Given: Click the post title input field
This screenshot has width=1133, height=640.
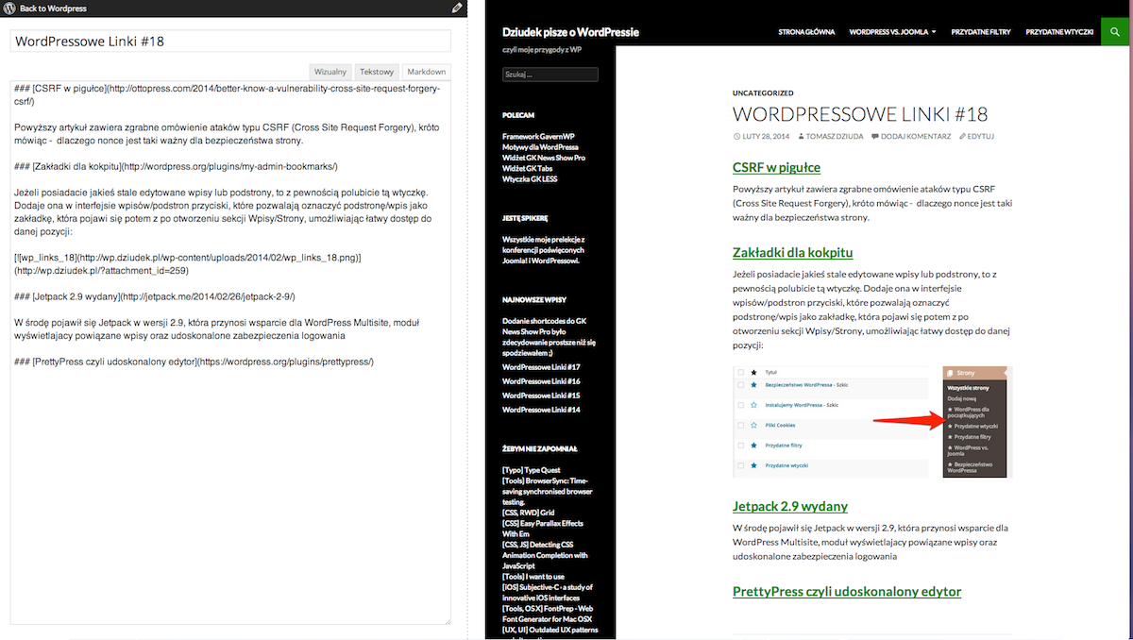Looking at the screenshot, I should tap(230, 42).
